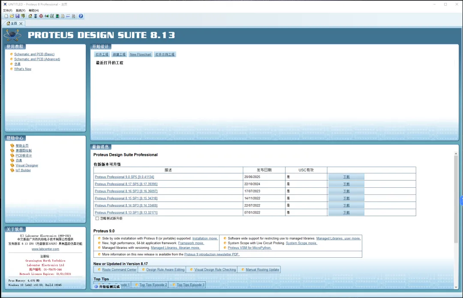The width and height of the screenshot is (463, 298).
Task: Close the 主页 tab with its X
Action: pyautogui.click(x=21, y=24)
